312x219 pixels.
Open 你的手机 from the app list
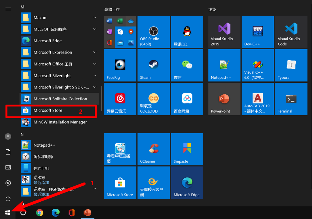(x=59, y=168)
